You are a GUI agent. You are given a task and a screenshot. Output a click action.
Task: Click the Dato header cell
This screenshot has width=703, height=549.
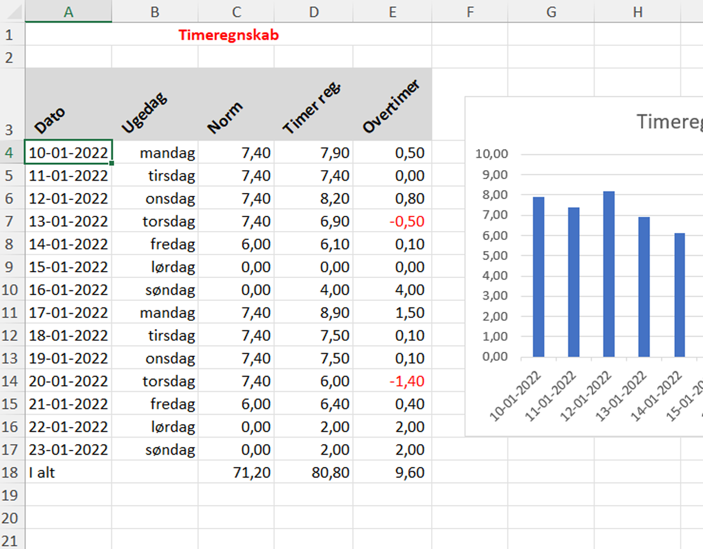pyautogui.click(x=68, y=104)
